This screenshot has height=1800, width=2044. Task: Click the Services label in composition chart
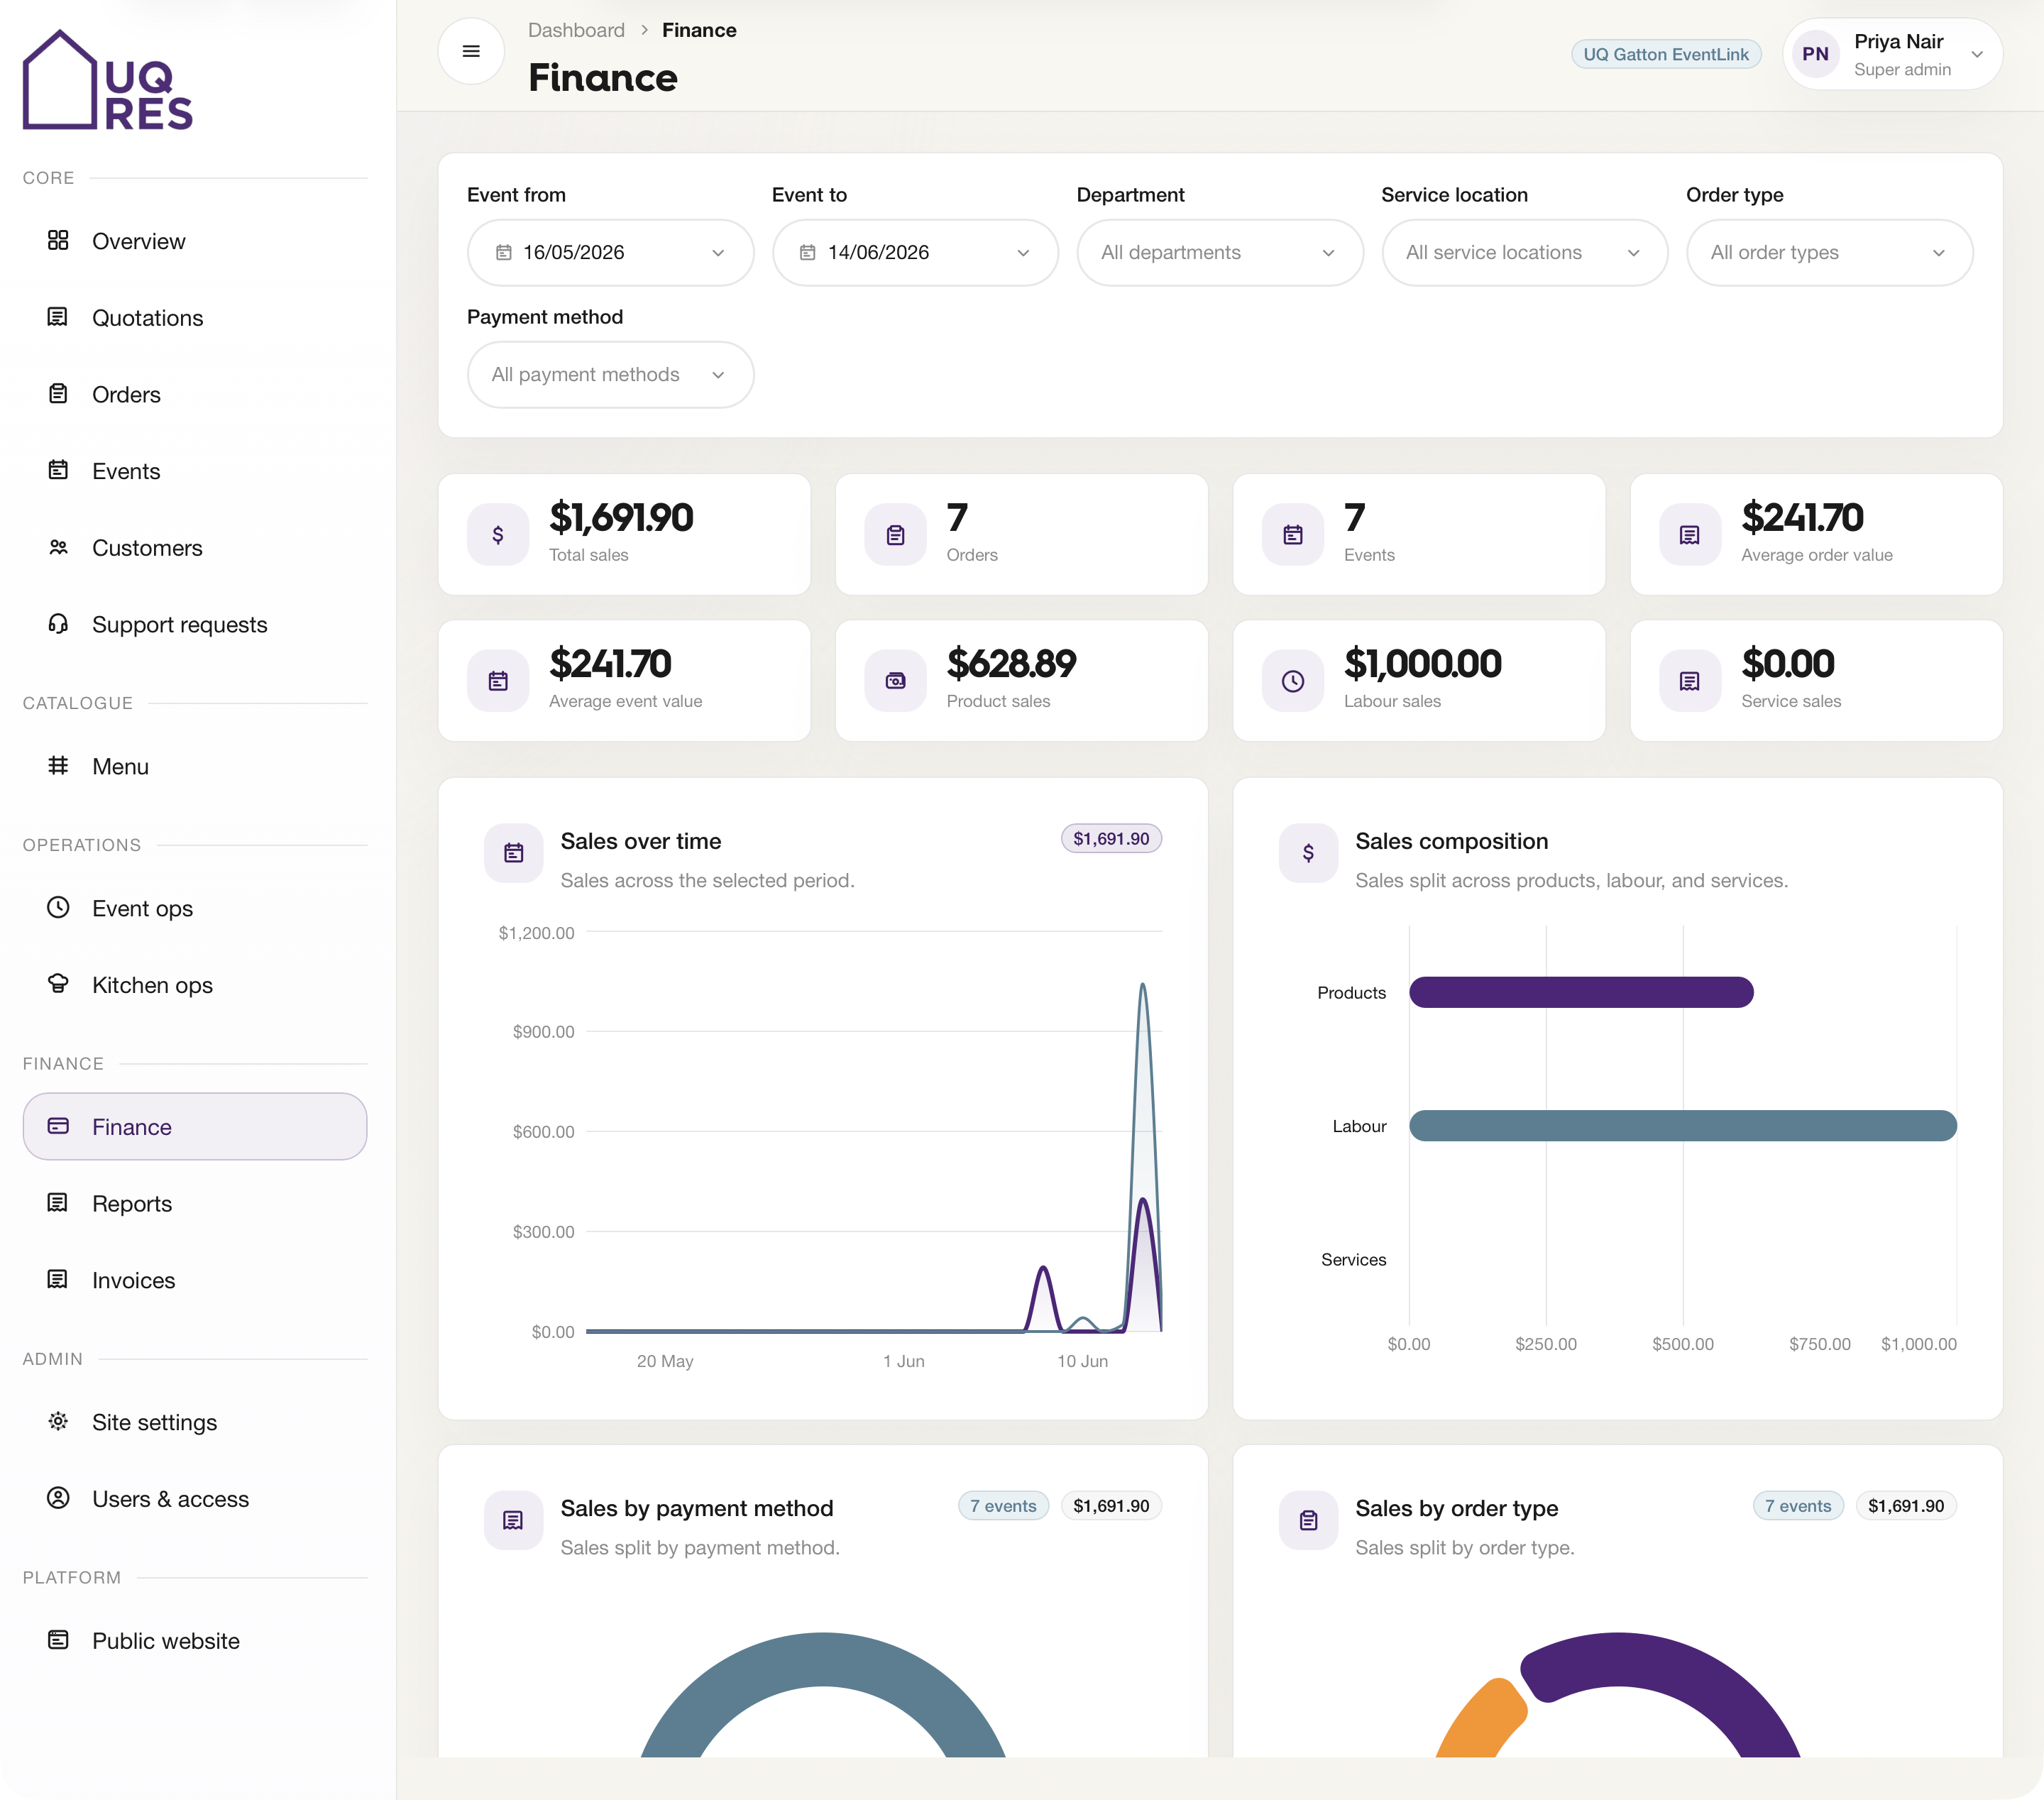coord(1353,1260)
